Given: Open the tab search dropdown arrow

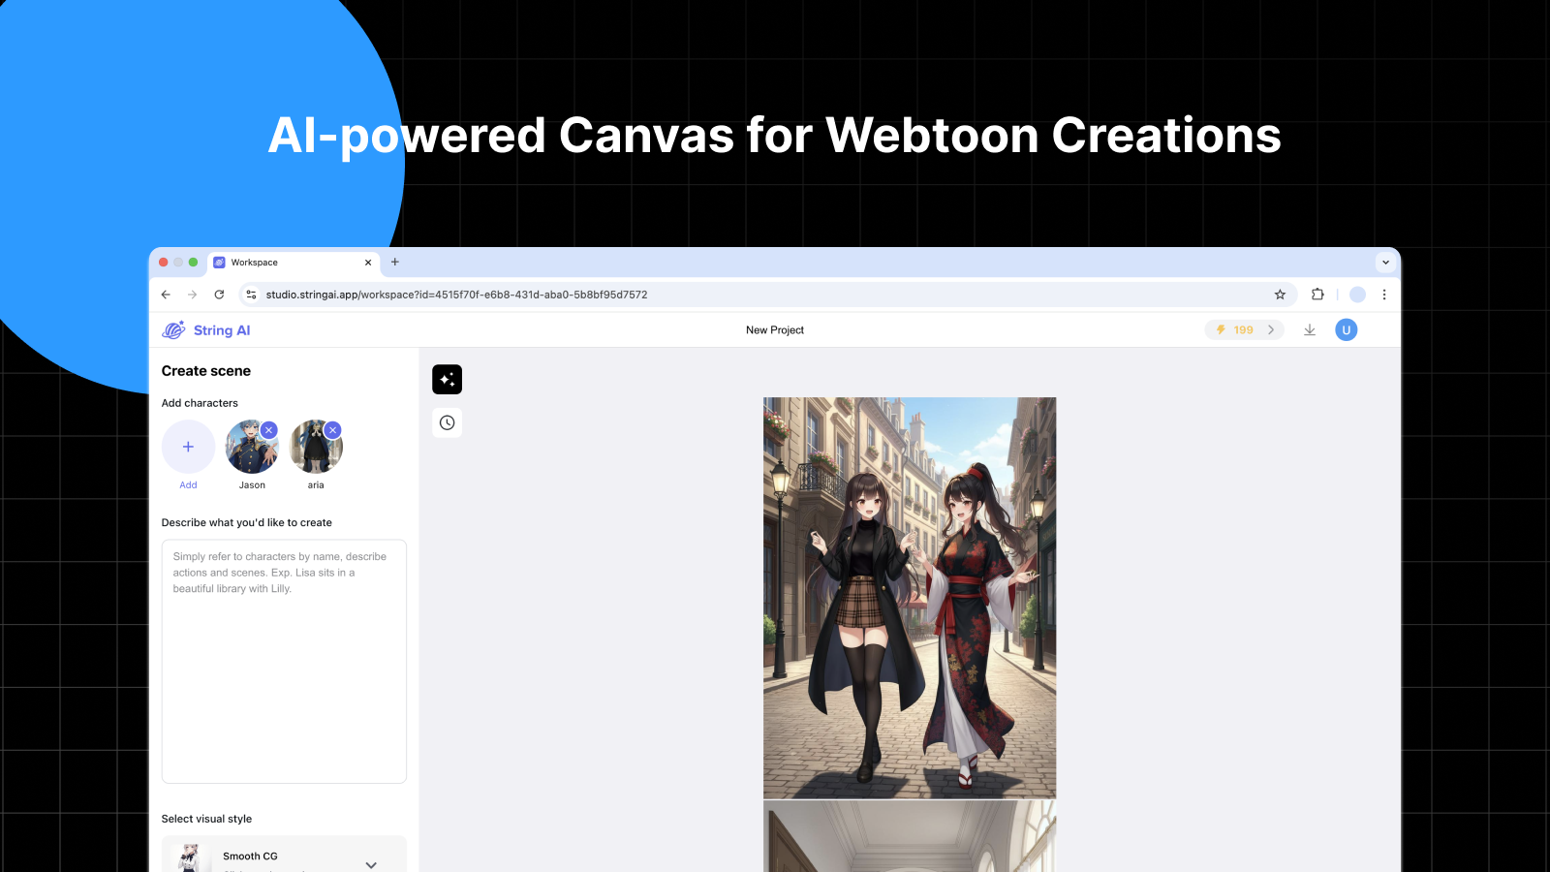Looking at the screenshot, I should pos(1385,263).
